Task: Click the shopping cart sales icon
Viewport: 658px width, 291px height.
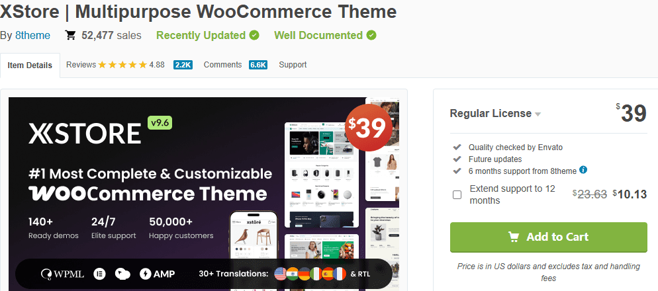Action: pos(70,35)
